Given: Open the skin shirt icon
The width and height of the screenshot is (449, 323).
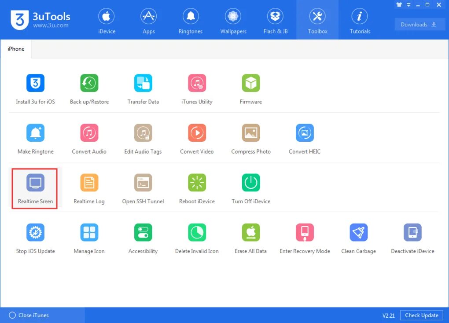Looking at the screenshot, I should pos(399,4).
